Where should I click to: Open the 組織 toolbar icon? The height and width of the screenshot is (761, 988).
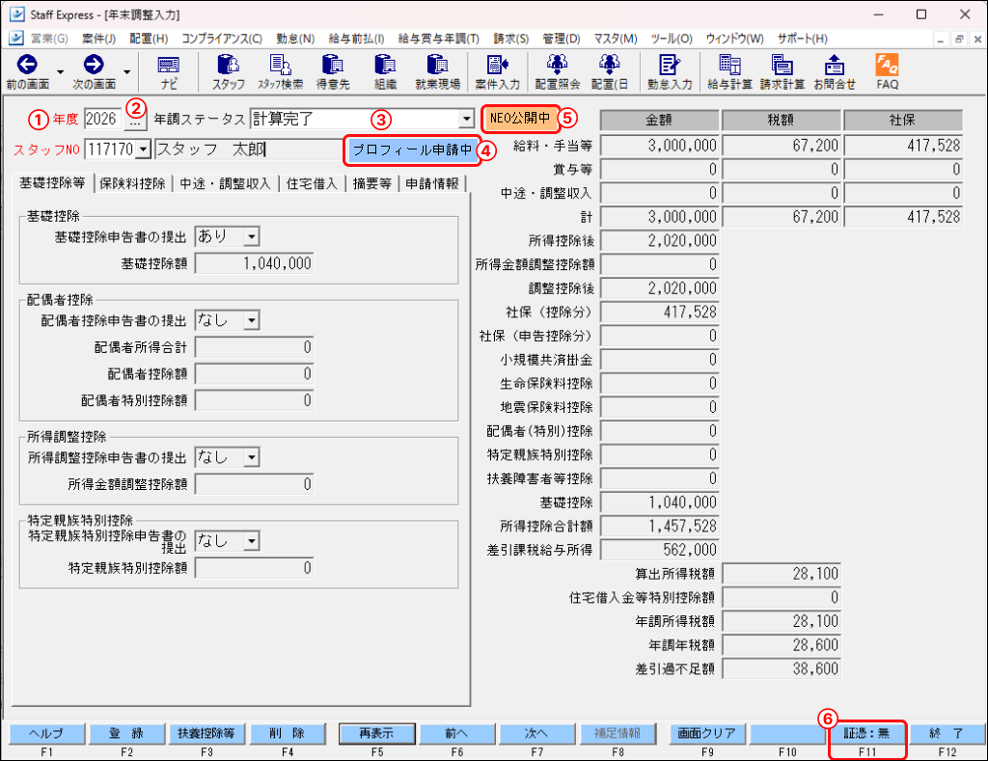(x=385, y=65)
